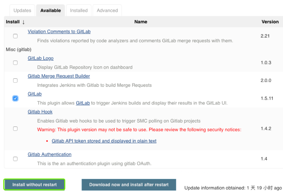Go to the Installed tab
The image size is (283, 195).
coord(79,10)
